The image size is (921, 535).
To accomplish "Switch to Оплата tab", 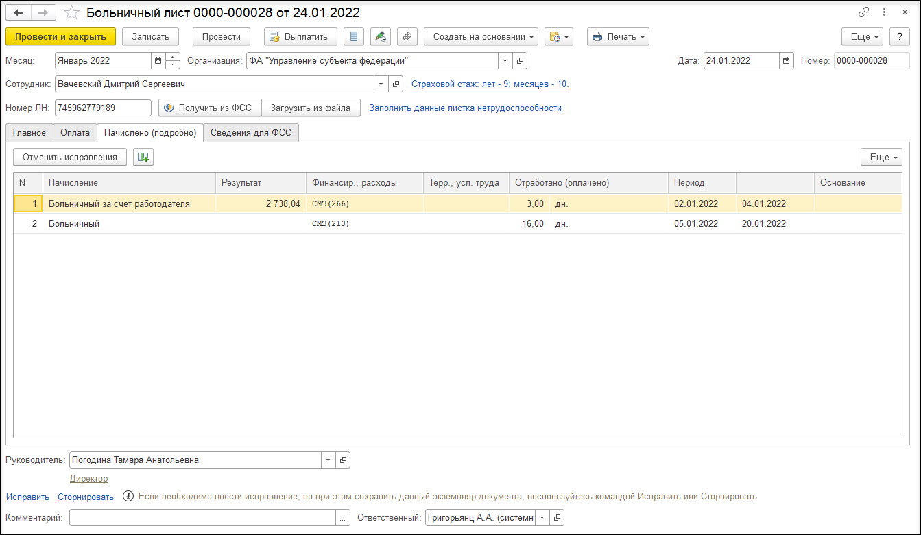I will tap(75, 133).
